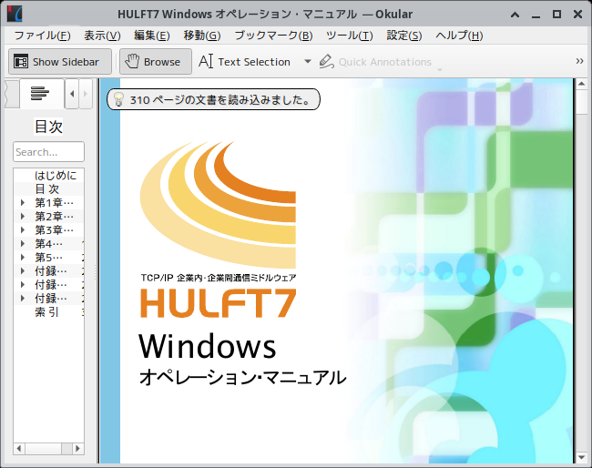592x468 pixels.
Task: Close the Okular window
Action: pos(577,15)
